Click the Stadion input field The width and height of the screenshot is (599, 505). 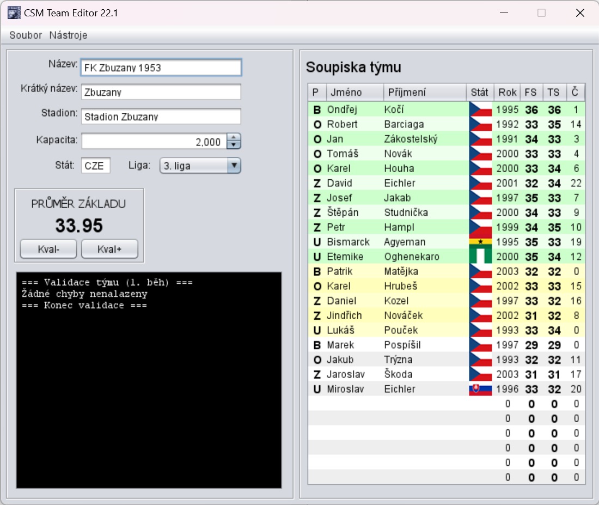pyautogui.click(x=161, y=117)
